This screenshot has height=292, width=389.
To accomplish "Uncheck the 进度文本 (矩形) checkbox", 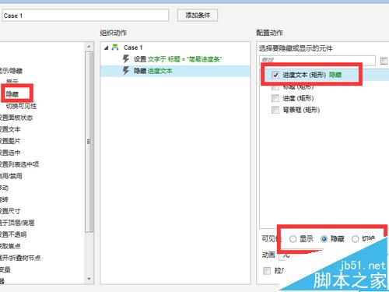I will click(x=275, y=75).
